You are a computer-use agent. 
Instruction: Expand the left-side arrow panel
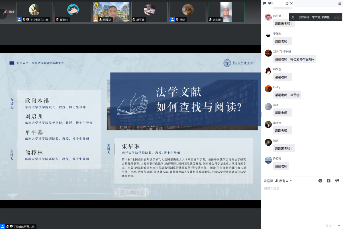point(3,14)
